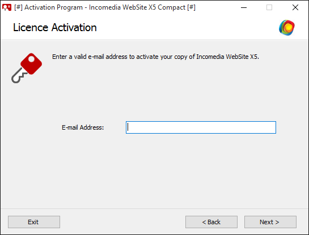The image size is (309, 235).
Task: Select the grey key shaft of licence icon
Action: (19, 76)
